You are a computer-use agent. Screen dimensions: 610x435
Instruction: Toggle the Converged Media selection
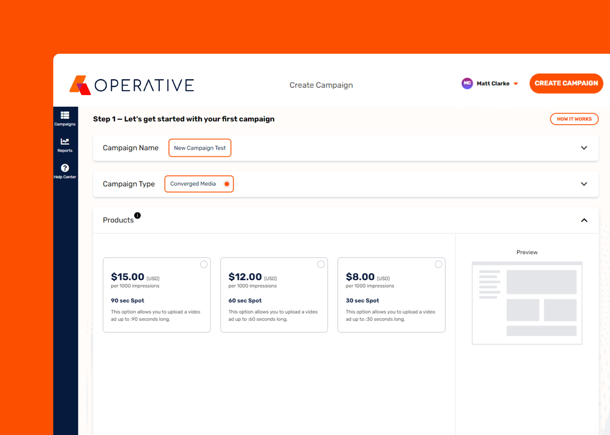(x=227, y=184)
